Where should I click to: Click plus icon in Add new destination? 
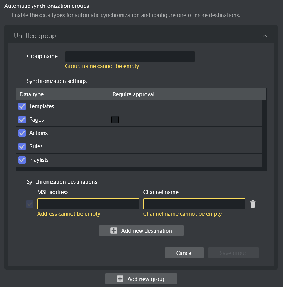click(114, 230)
